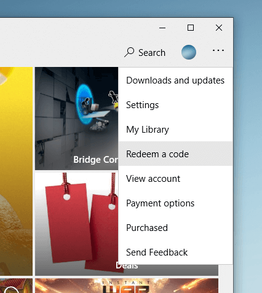Open Settings in the dropdown menu
The width and height of the screenshot is (262, 293).
click(175, 105)
